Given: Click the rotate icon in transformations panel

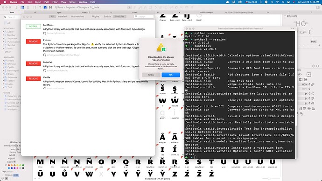Looking at the screenshot, I should (x=313, y=93).
